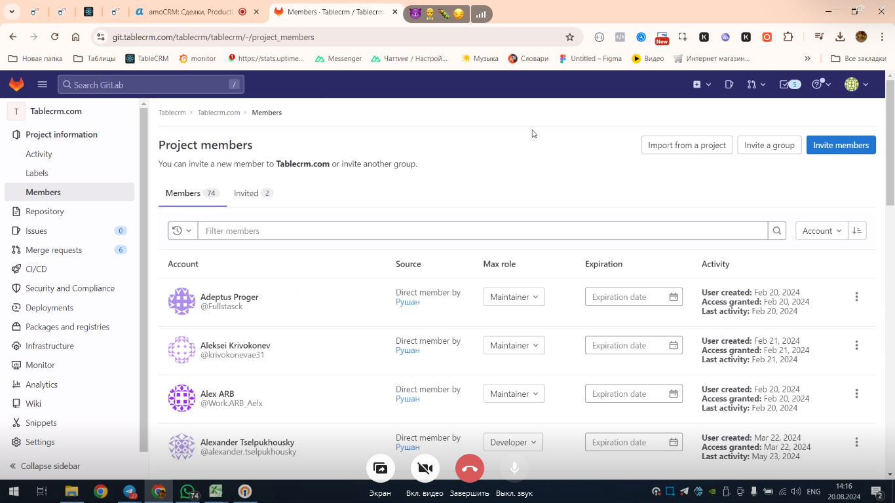This screenshot has height=503, width=895.
Task: Click the blue Invite members button
Action: [841, 145]
